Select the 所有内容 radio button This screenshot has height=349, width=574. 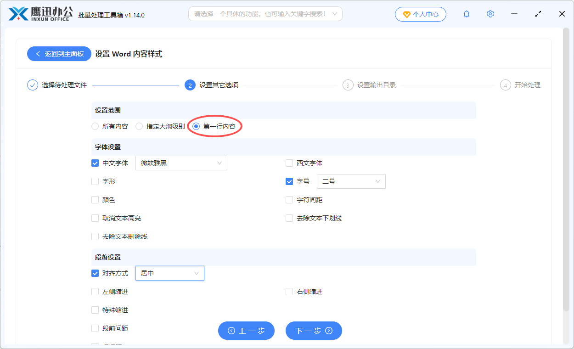(95, 126)
